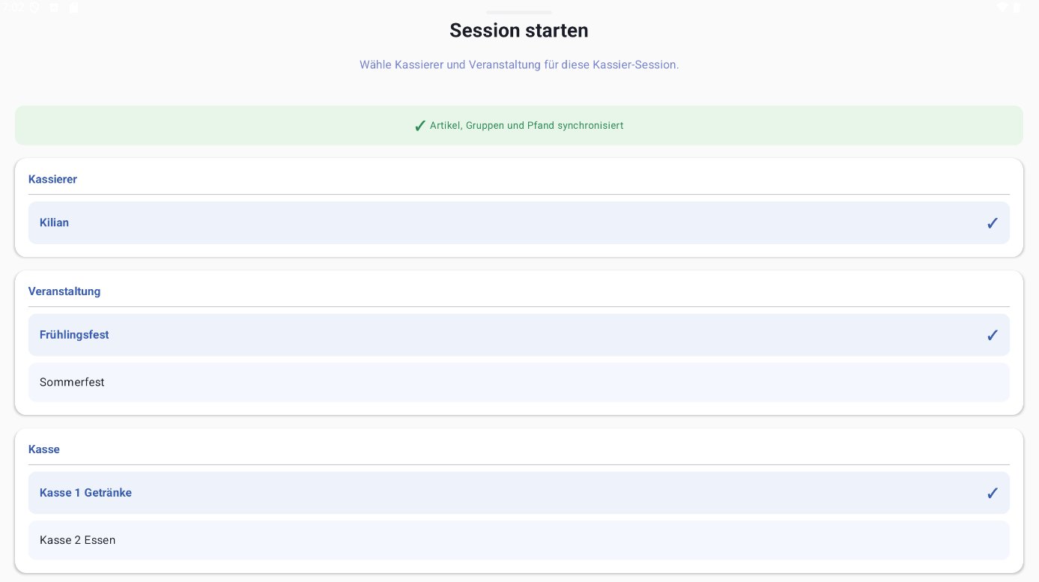Image resolution: width=1039 pixels, height=582 pixels.
Task: Click the green sync success checkmark icon
Action: (419, 126)
